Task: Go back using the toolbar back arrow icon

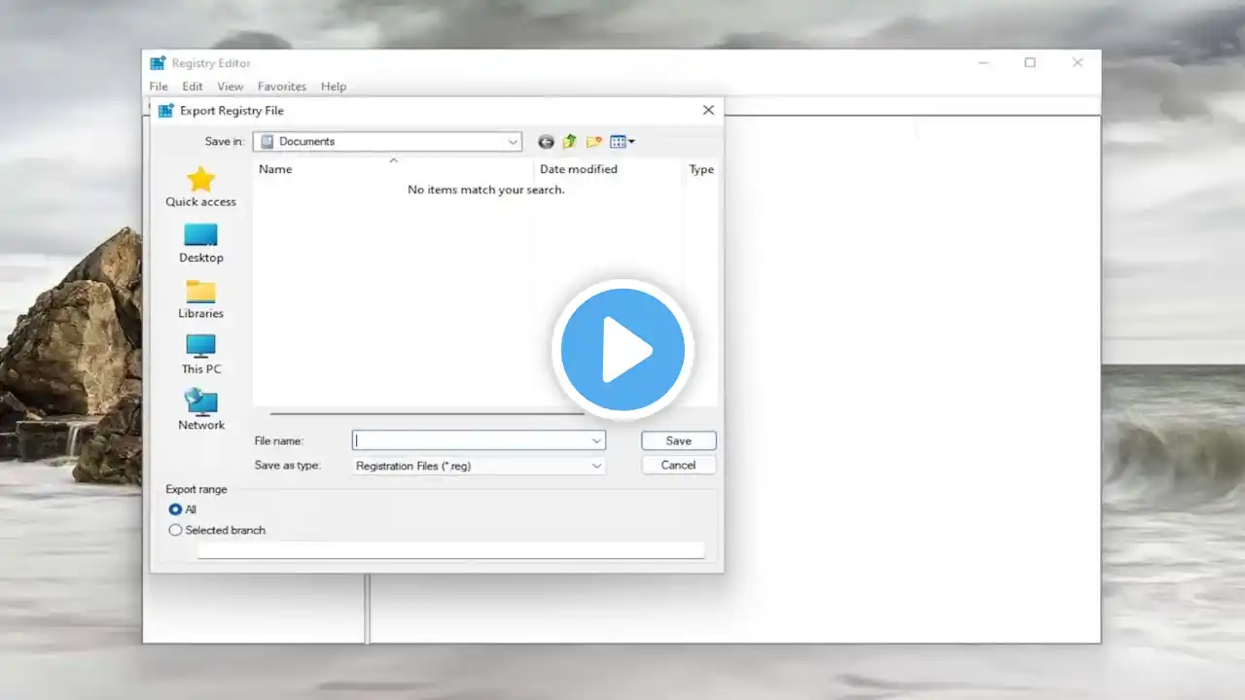Action: pyautogui.click(x=546, y=142)
